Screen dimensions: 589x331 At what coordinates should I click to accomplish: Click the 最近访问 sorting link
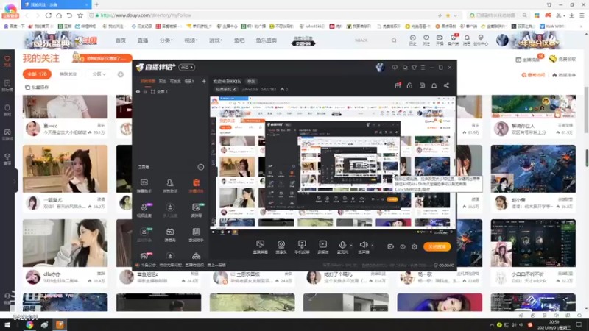[533, 75]
